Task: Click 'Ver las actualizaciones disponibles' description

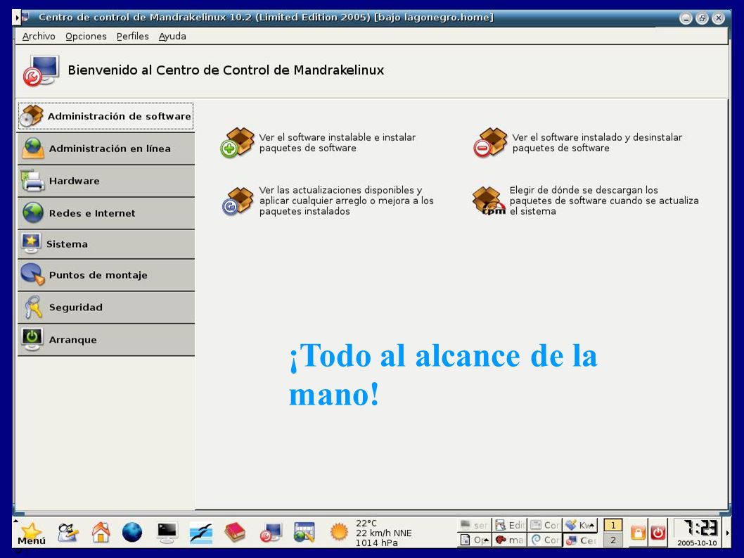Action: coord(347,201)
